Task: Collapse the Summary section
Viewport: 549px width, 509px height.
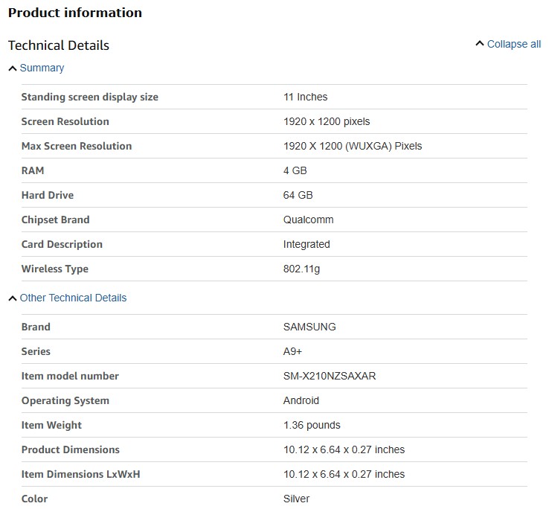Action: (x=42, y=68)
